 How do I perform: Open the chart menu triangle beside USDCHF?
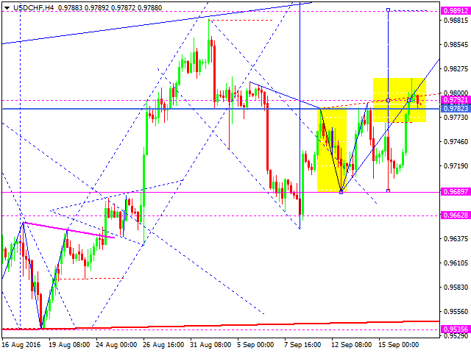7,8
